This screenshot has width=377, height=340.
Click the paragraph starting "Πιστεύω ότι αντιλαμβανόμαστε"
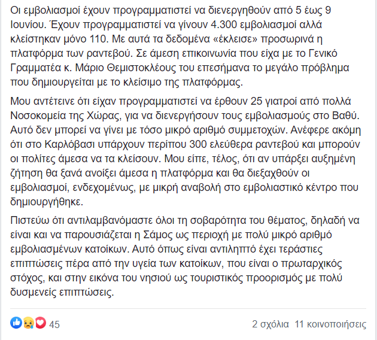click(x=185, y=256)
